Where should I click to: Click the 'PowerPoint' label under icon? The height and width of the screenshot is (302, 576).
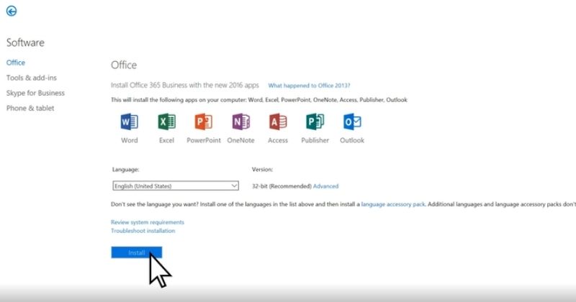[204, 140]
